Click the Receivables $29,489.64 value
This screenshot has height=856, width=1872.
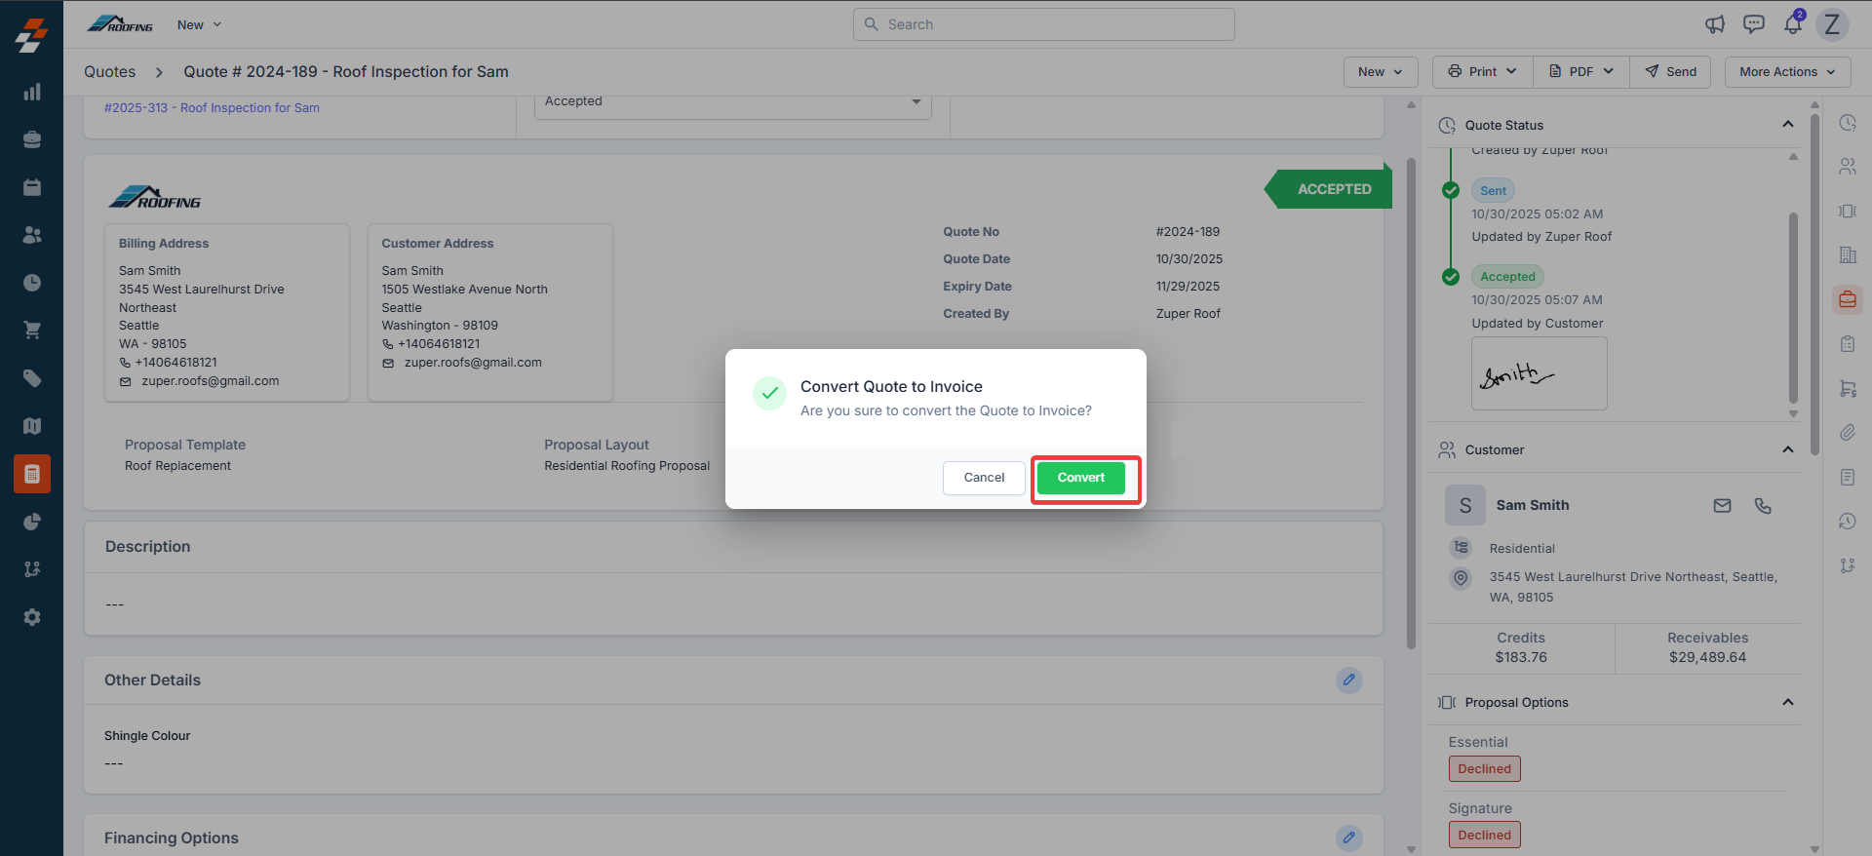click(1707, 658)
